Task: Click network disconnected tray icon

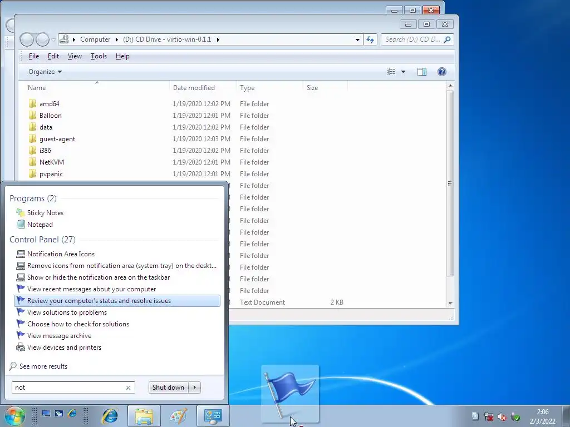Action: [489, 416]
